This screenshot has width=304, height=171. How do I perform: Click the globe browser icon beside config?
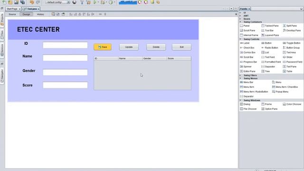coord(74,2)
